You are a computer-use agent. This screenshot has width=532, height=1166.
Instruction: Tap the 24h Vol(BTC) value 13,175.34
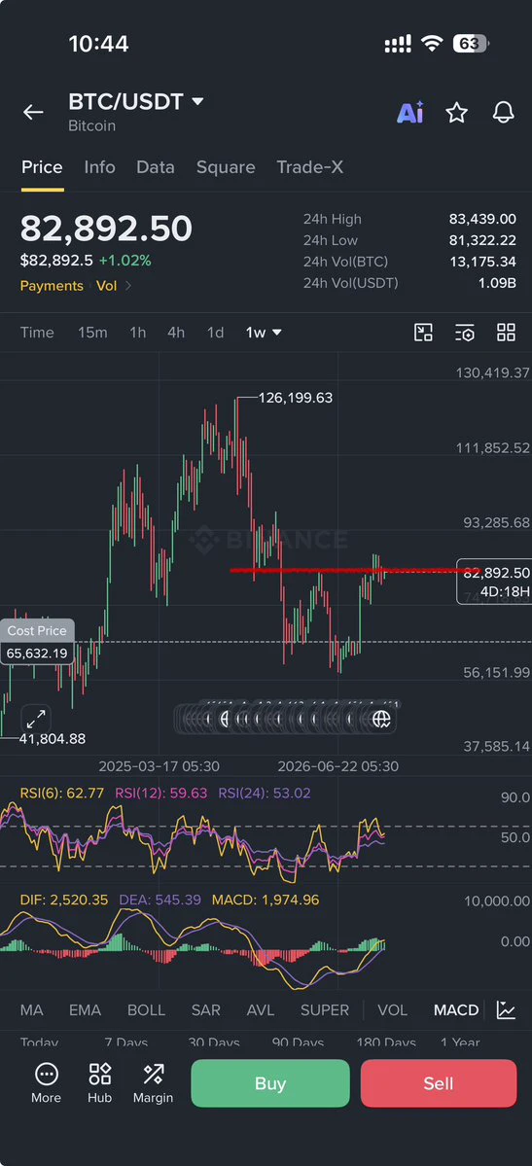pos(482,262)
